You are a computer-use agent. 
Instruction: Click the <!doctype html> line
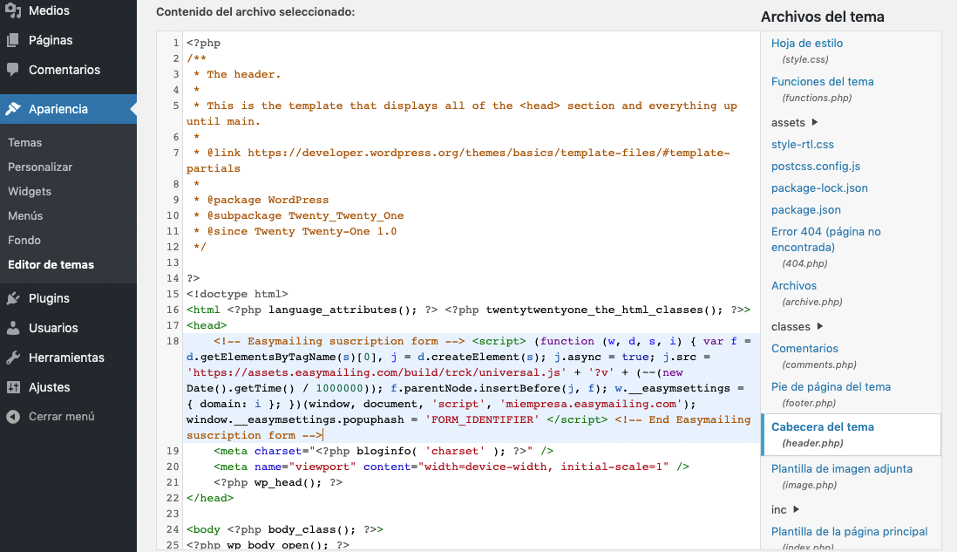(237, 294)
